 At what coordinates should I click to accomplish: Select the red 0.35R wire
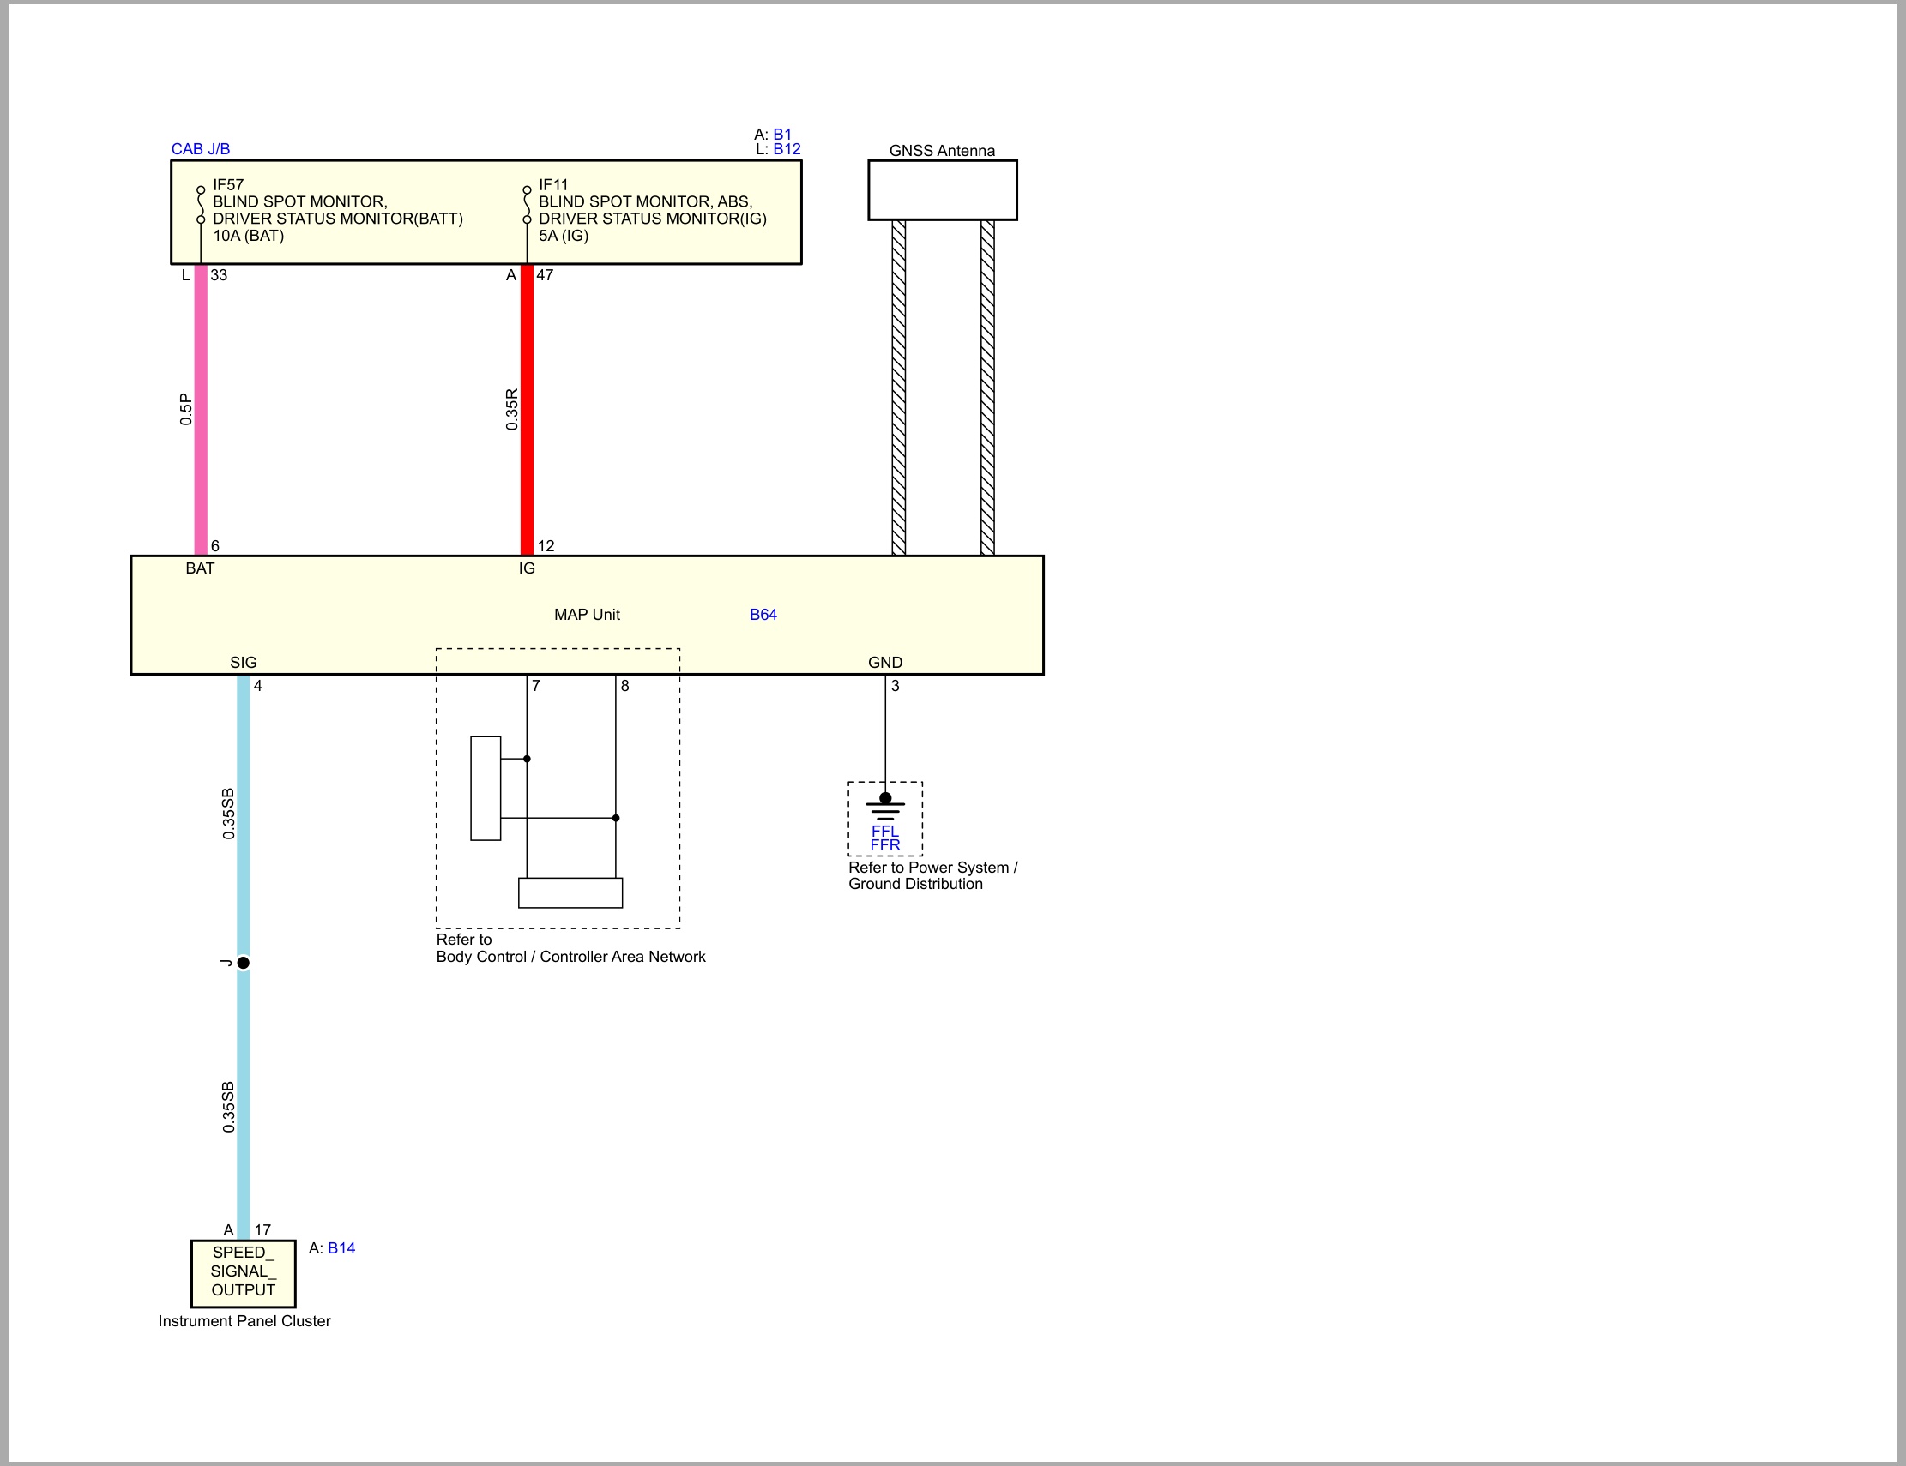pyautogui.click(x=528, y=410)
